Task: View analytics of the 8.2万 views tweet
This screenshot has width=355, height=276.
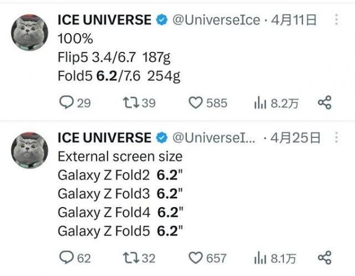Action: point(259,103)
